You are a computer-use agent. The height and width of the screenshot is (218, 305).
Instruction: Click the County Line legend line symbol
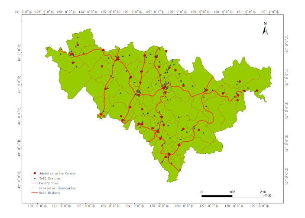pyautogui.click(x=34, y=183)
